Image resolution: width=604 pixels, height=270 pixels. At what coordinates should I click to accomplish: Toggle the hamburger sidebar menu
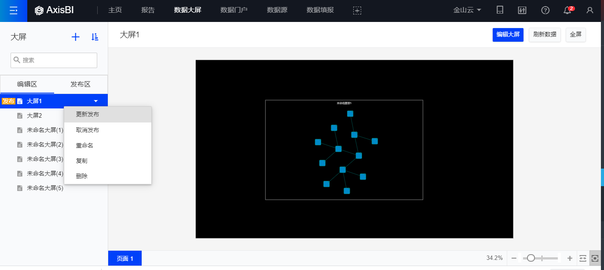14,11
